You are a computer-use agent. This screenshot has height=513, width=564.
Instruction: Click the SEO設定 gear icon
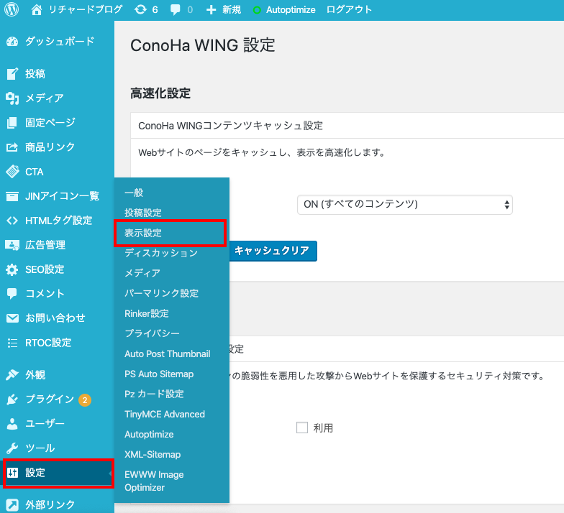12,269
